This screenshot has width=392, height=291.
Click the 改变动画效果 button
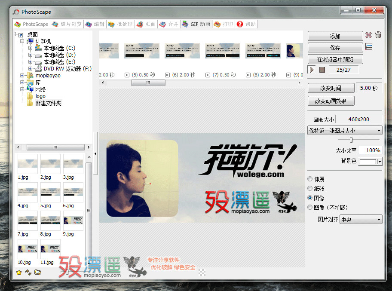(x=331, y=101)
